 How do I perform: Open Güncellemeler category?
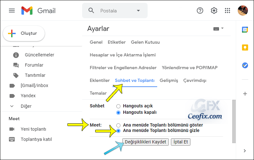[40, 55]
